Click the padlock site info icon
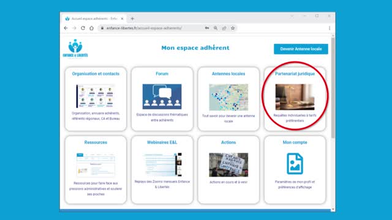392x220 pixels. (x=102, y=28)
